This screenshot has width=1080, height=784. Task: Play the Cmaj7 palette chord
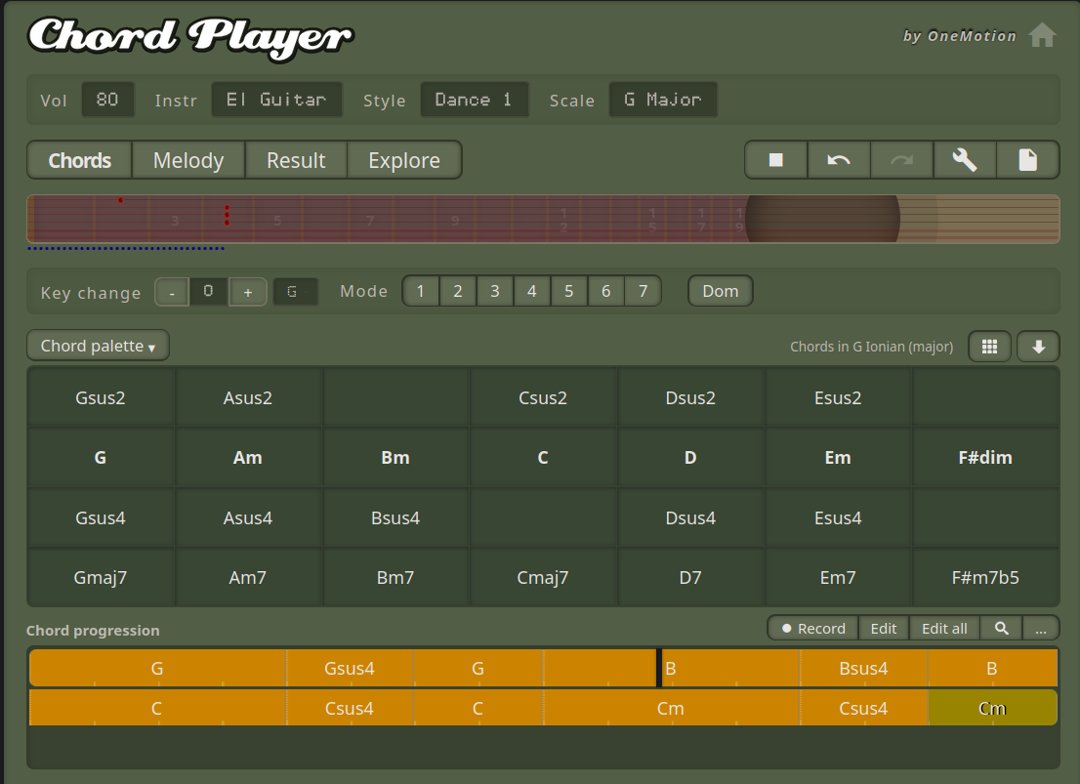tap(543, 577)
